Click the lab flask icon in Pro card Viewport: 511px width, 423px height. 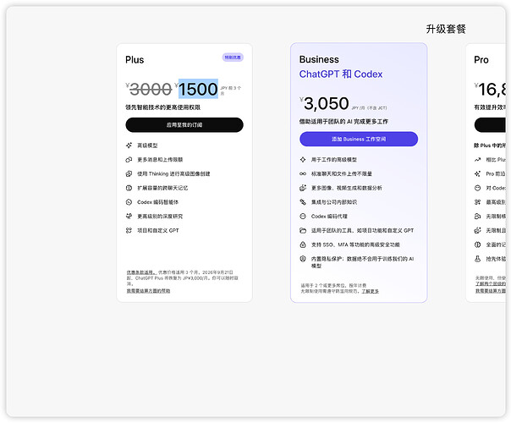point(477,259)
